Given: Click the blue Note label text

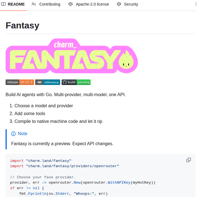Looking at the screenshot, I should coord(23,134).
